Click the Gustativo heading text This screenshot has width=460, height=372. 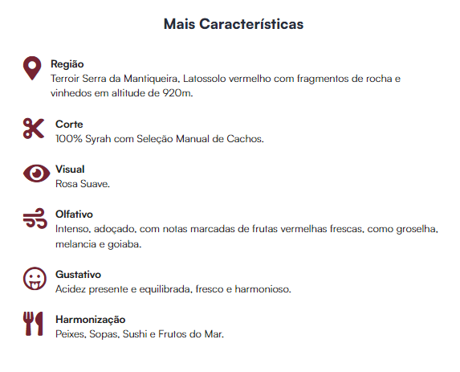tap(79, 274)
